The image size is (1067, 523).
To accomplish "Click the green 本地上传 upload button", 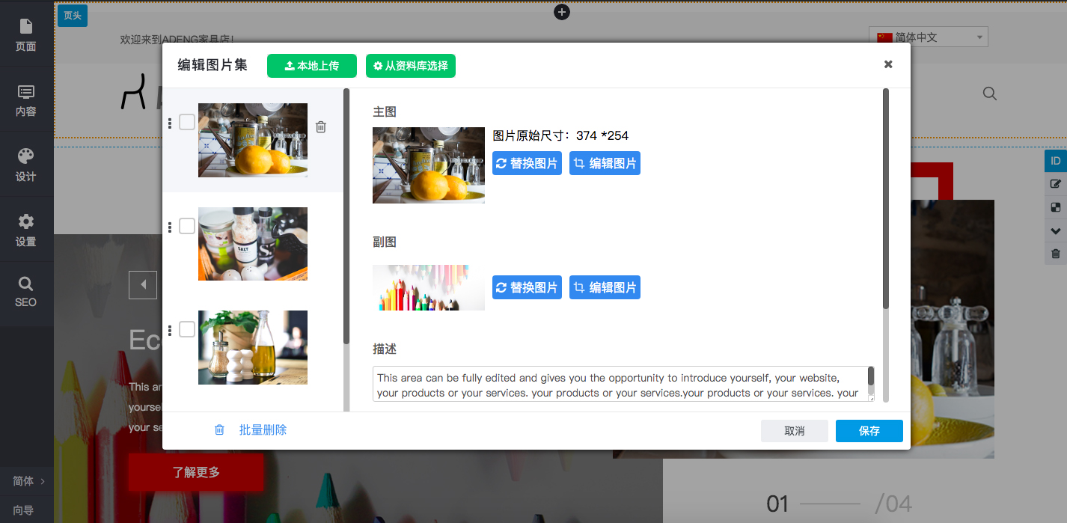I will 312,66.
